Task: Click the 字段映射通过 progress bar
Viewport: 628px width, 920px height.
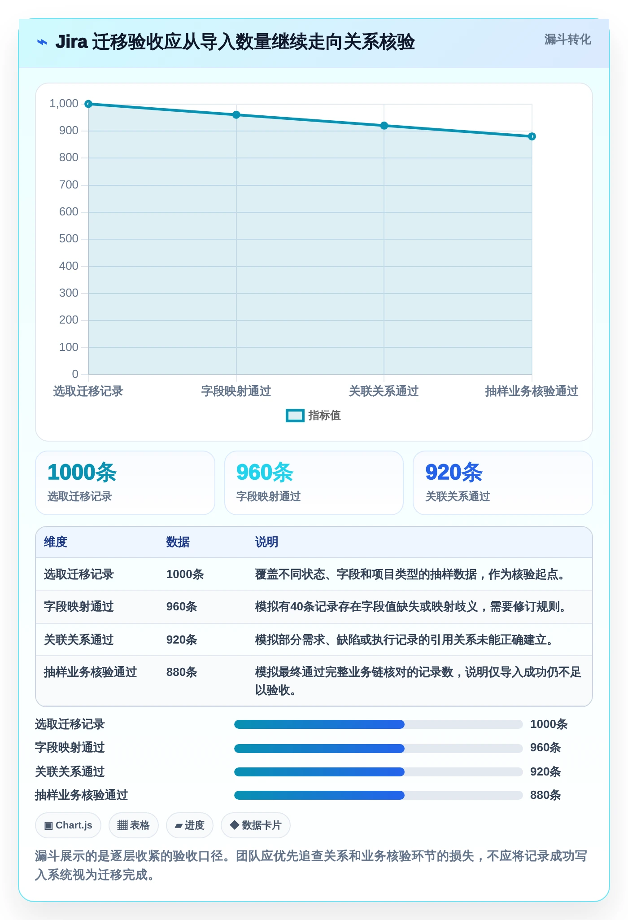Action: tap(379, 748)
